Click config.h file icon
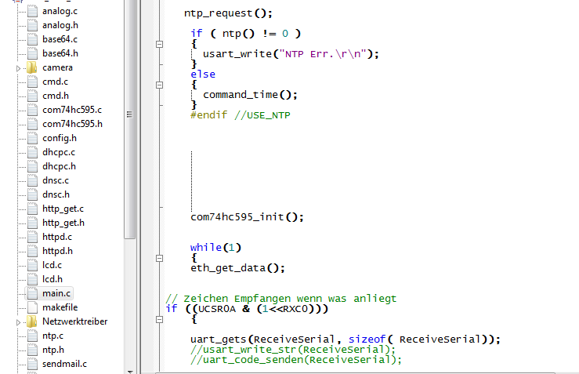Viewport: 579px width, 374px height. click(x=32, y=138)
